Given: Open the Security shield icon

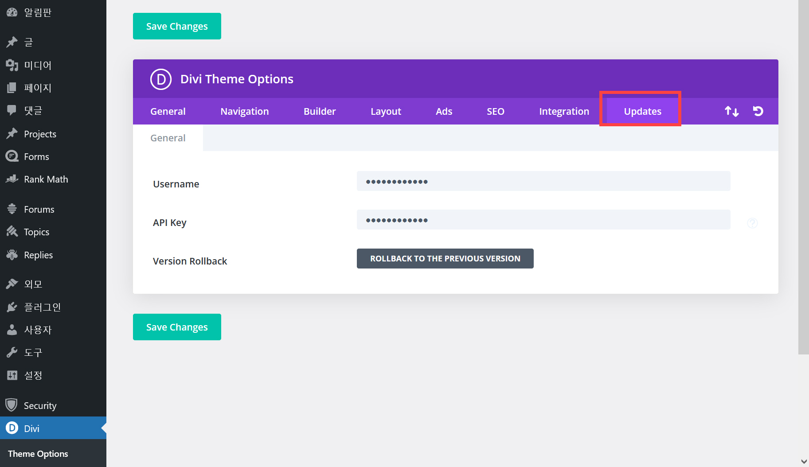Looking at the screenshot, I should pos(12,405).
